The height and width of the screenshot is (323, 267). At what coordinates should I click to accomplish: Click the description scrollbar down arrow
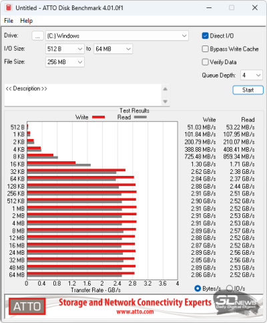pyautogui.click(x=165, y=102)
